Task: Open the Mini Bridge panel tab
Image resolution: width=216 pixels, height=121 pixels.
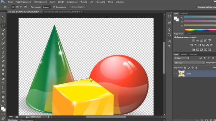Action: (x=13, y=120)
